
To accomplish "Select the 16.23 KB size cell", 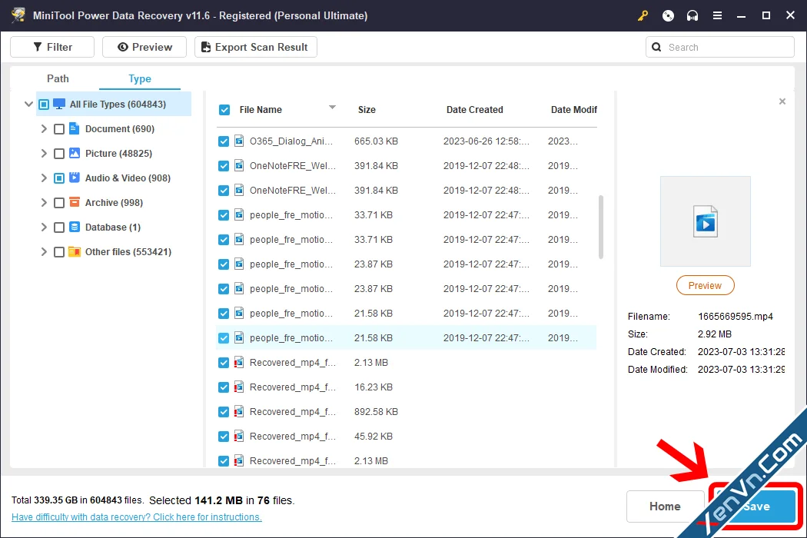I will tap(373, 387).
